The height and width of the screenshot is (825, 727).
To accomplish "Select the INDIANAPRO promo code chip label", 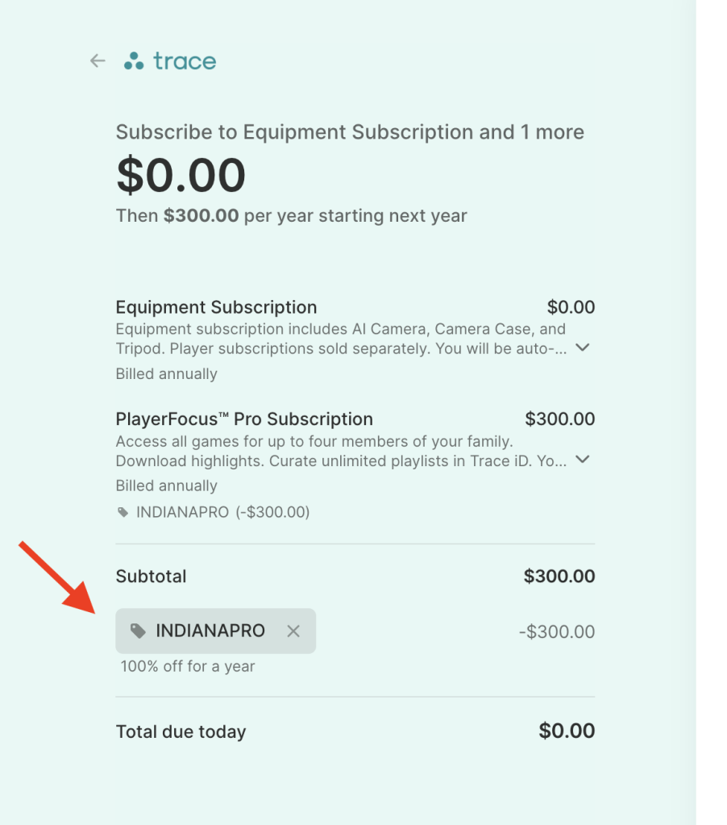I will [210, 631].
